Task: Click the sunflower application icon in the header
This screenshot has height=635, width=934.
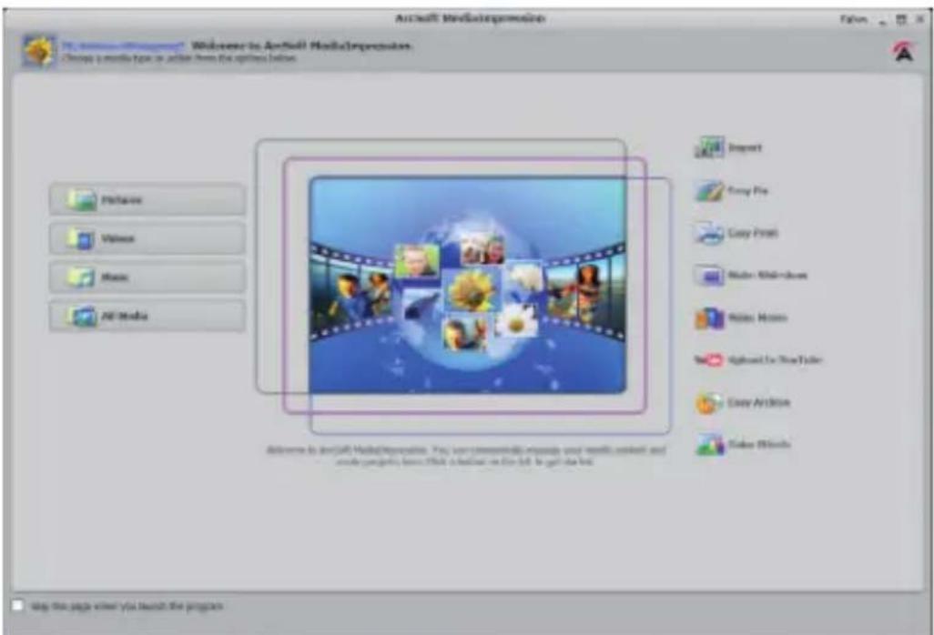Action: coord(39,51)
